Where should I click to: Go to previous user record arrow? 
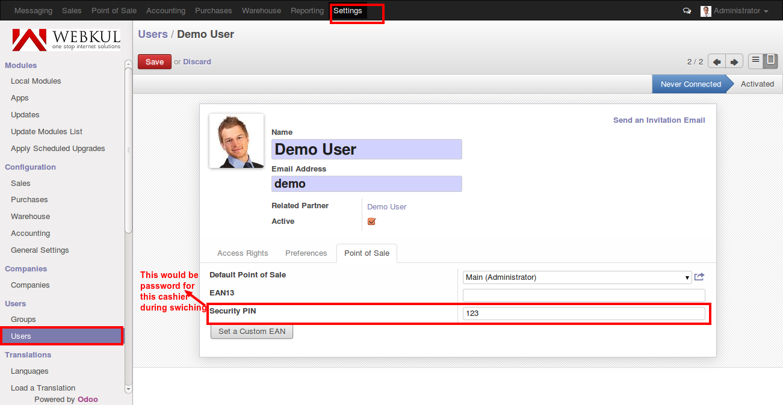717,62
